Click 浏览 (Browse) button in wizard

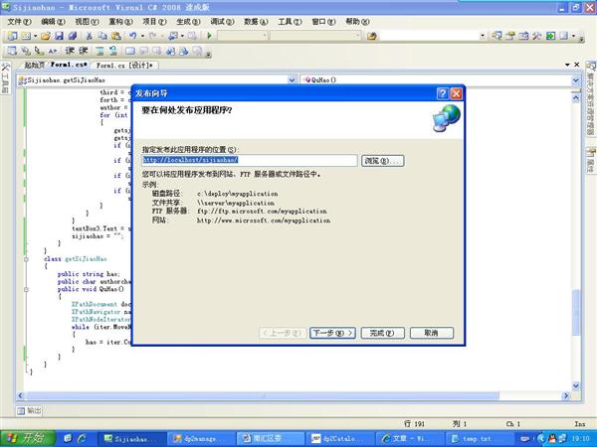[x=382, y=161]
